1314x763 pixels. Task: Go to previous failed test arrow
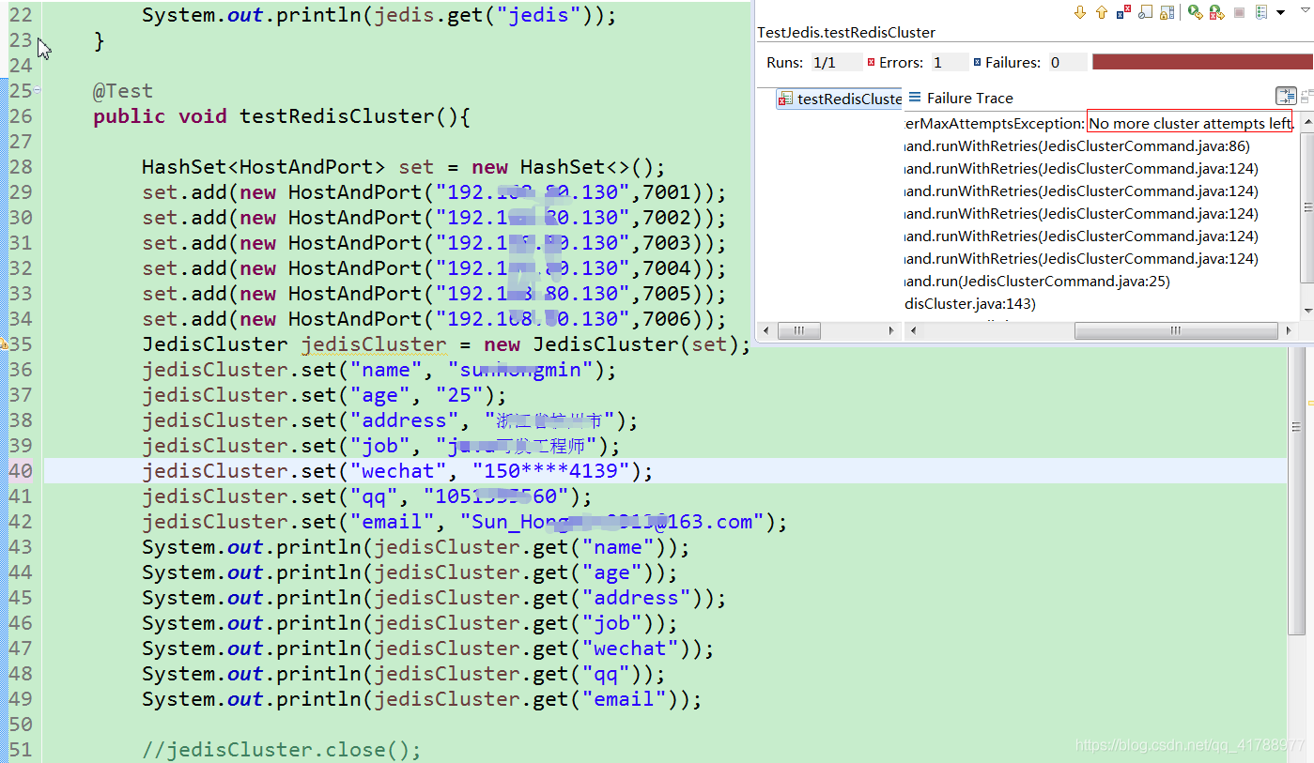(1102, 12)
